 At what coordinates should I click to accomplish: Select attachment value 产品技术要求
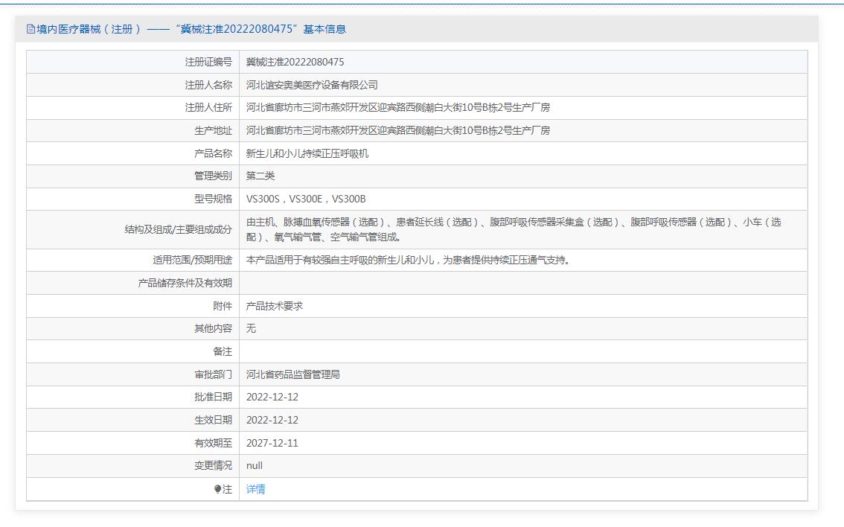click(x=275, y=306)
